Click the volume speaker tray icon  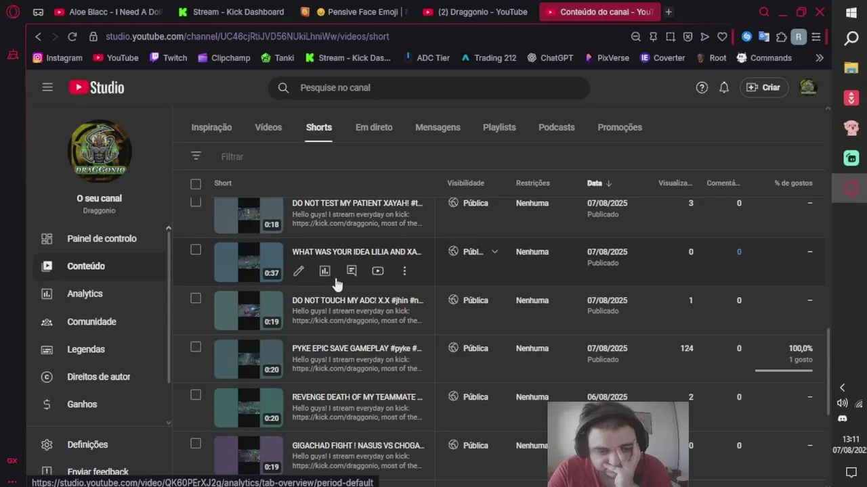pyautogui.click(x=843, y=403)
